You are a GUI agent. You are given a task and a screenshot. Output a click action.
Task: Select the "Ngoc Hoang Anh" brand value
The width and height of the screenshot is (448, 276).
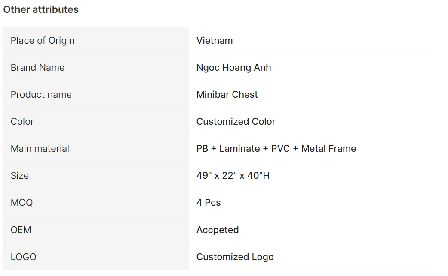(x=233, y=68)
